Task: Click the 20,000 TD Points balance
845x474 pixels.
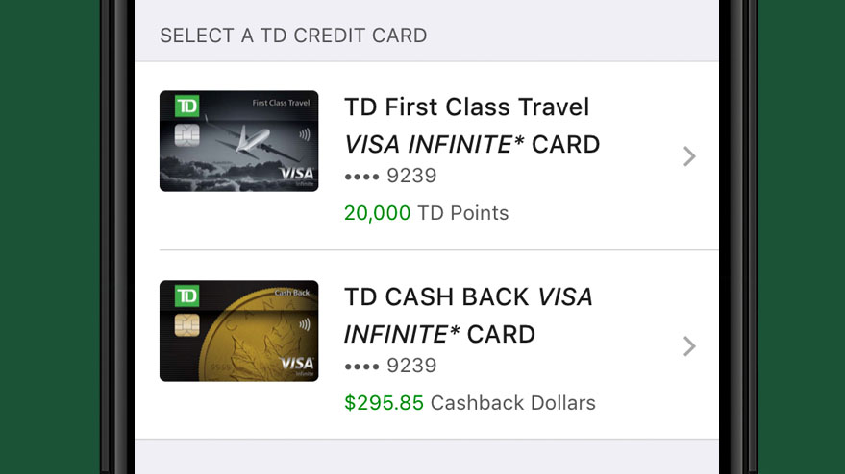Action: pos(426,213)
